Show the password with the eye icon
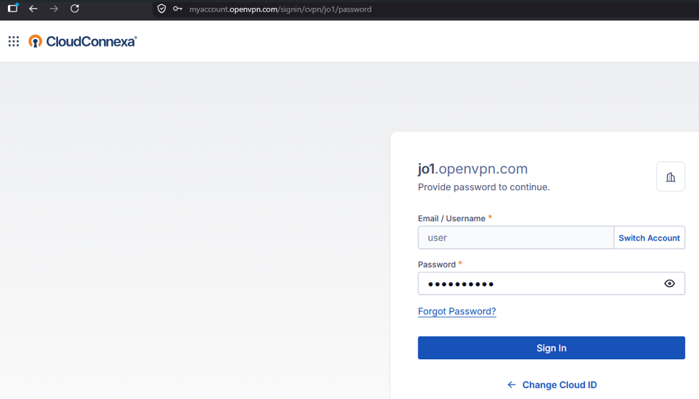This screenshot has width=699, height=399. click(669, 283)
